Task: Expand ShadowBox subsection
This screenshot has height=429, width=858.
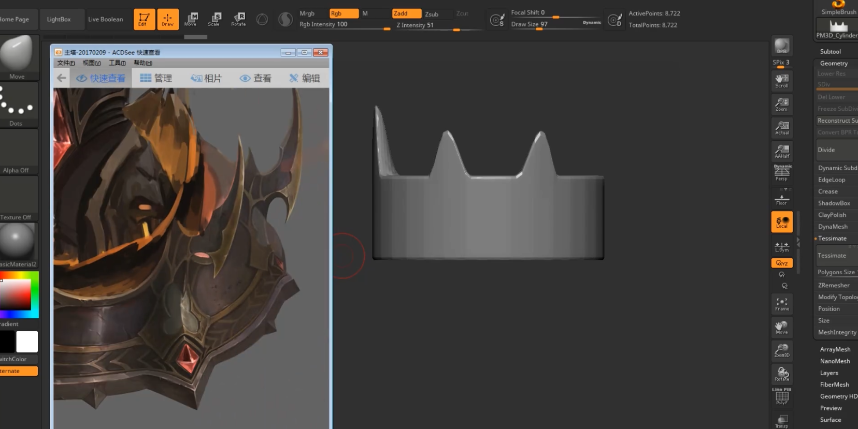Action: tap(834, 203)
